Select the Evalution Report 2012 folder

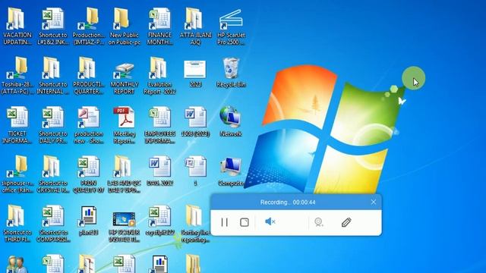[159, 76]
